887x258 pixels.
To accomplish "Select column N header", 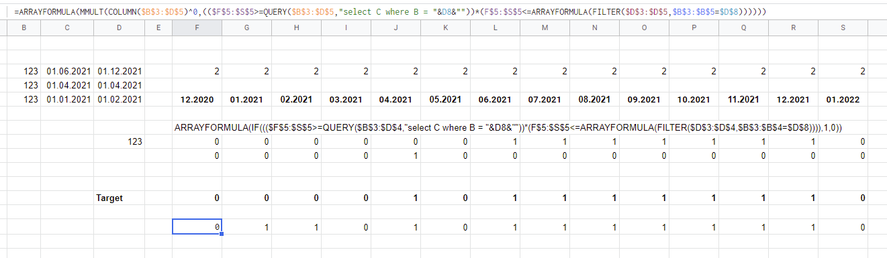I will 595,27.
